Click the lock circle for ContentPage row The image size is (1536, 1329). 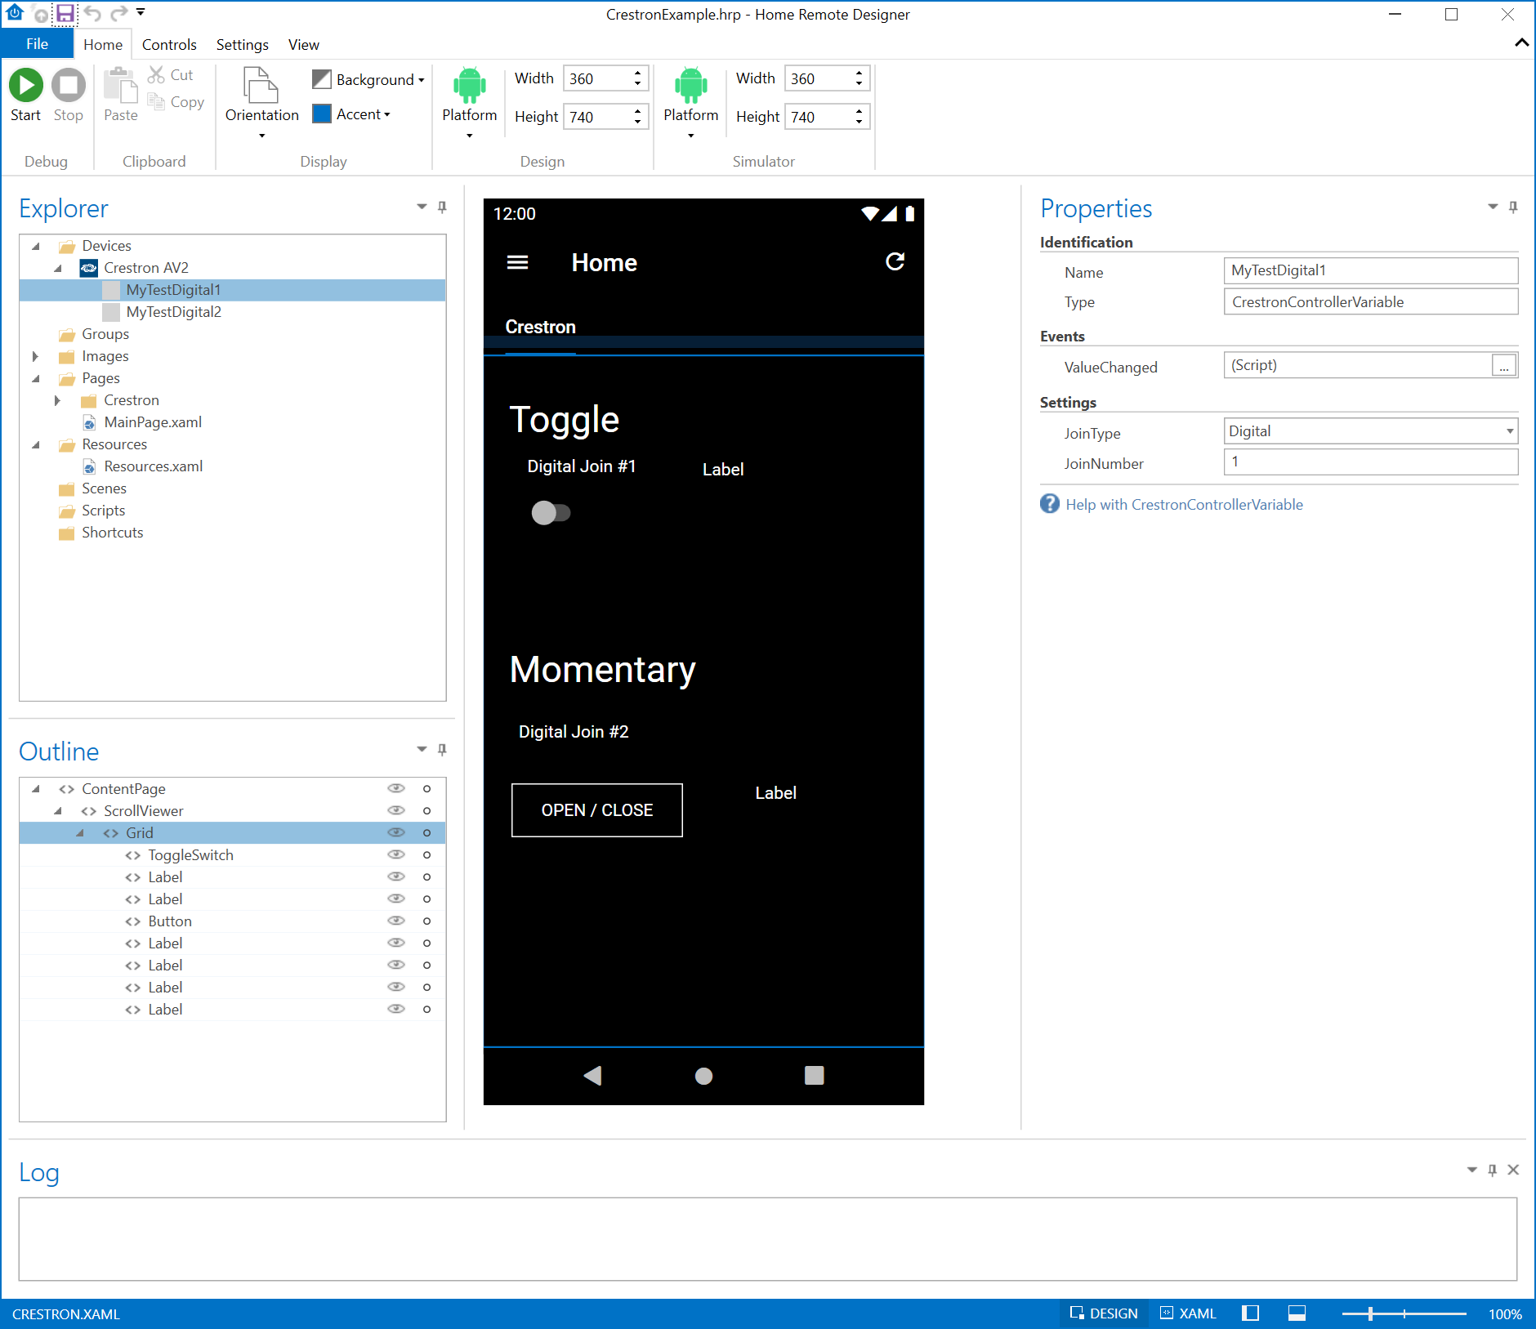pyautogui.click(x=426, y=788)
